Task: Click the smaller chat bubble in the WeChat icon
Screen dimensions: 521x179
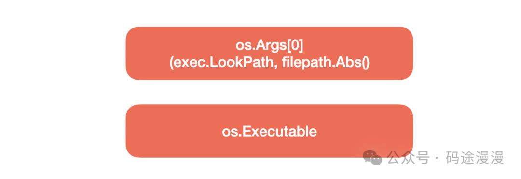Action: pos(377,161)
